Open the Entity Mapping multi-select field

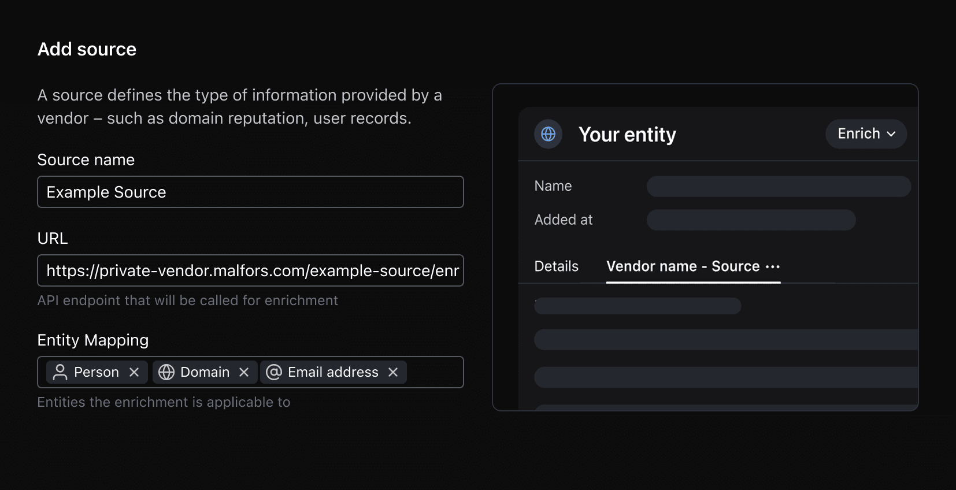tap(433, 372)
